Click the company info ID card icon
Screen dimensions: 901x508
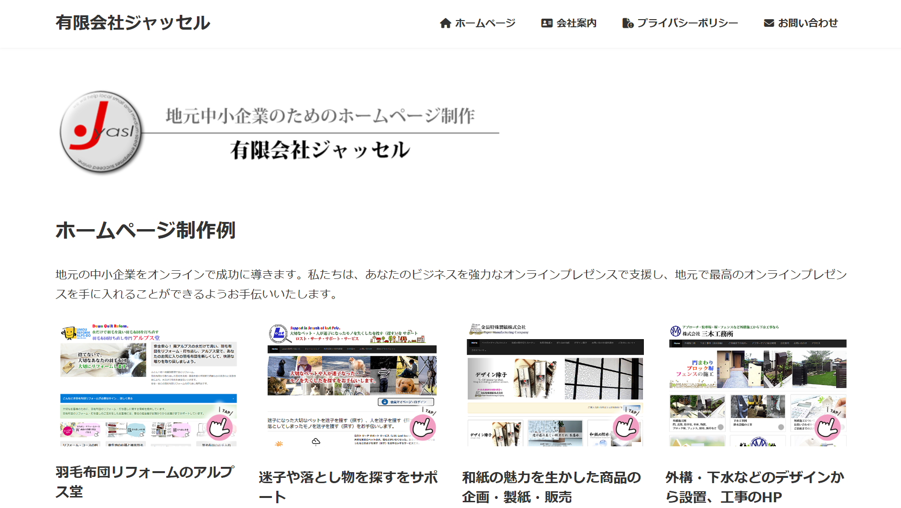tap(546, 23)
